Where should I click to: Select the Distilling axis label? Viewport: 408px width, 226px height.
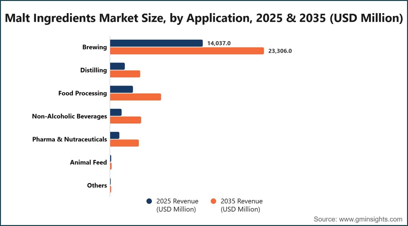pyautogui.click(x=93, y=70)
